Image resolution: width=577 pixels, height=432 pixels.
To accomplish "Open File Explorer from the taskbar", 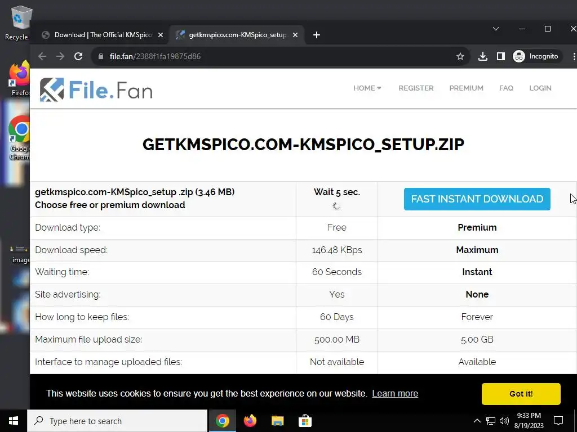I will point(277,421).
